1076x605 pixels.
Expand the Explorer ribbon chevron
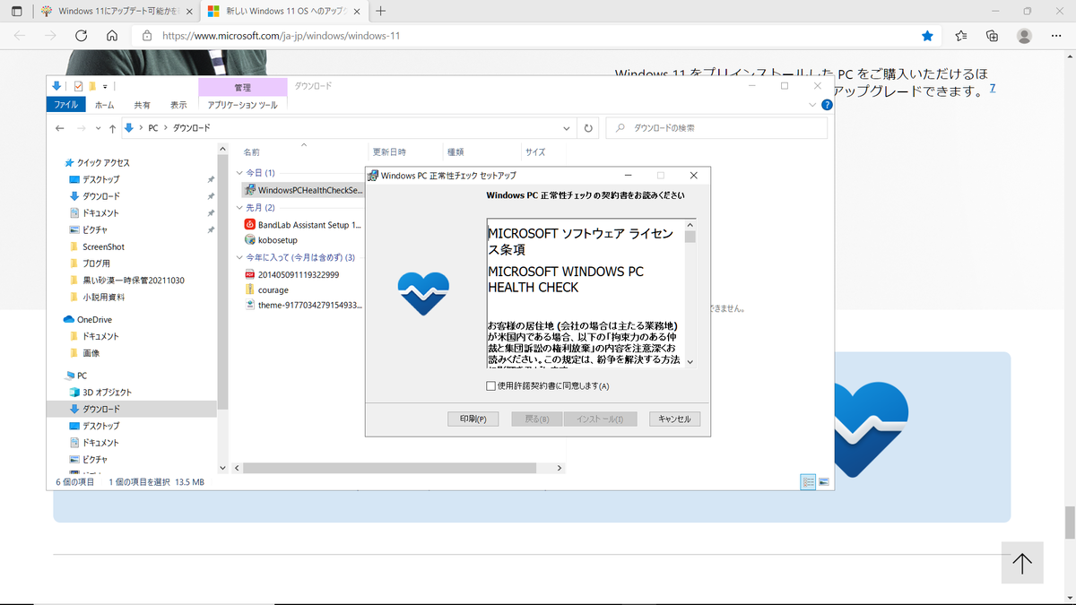(x=813, y=105)
